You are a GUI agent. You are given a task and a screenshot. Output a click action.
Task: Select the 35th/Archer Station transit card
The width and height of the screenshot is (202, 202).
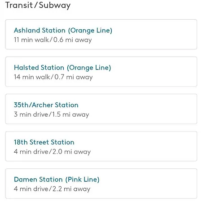click(101, 109)
